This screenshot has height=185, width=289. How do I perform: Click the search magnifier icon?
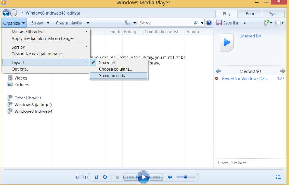tap(196, 23)
